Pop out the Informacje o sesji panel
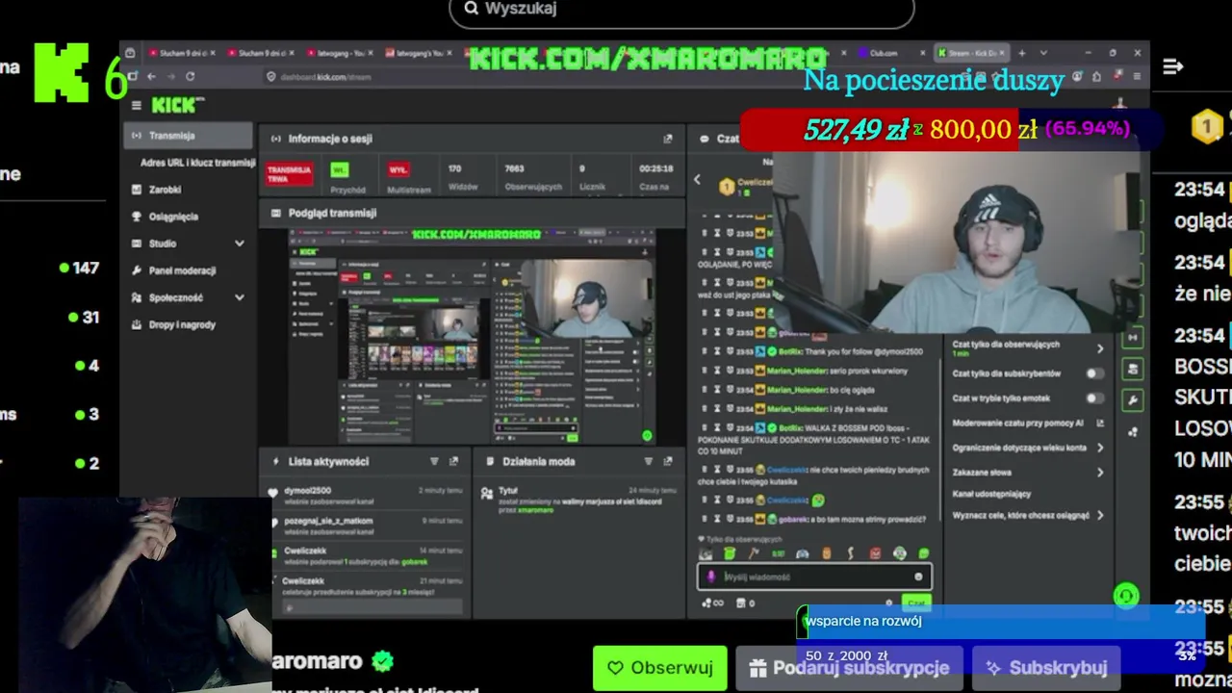The height and width of the screenshot is (693, 1232). tap(668, 139)
